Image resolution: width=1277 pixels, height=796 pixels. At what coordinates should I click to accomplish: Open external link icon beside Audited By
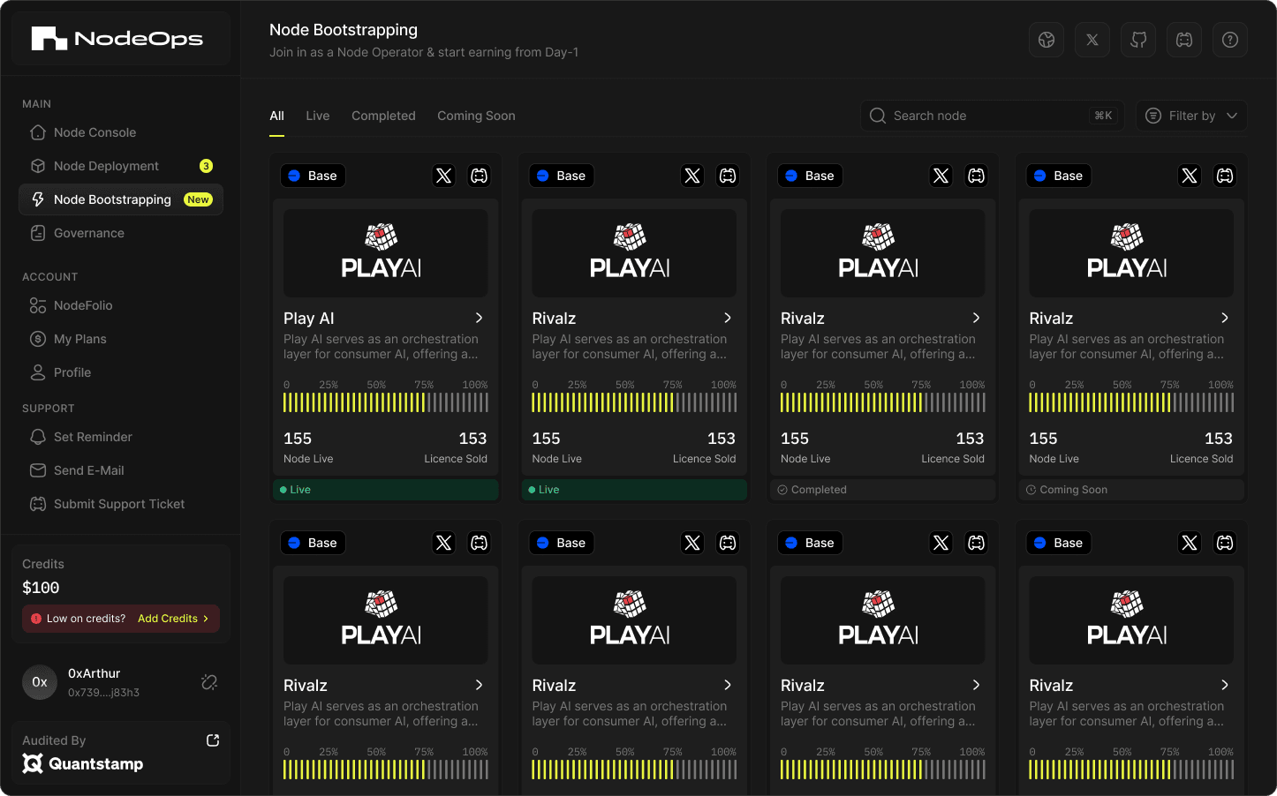coord(213,740)
